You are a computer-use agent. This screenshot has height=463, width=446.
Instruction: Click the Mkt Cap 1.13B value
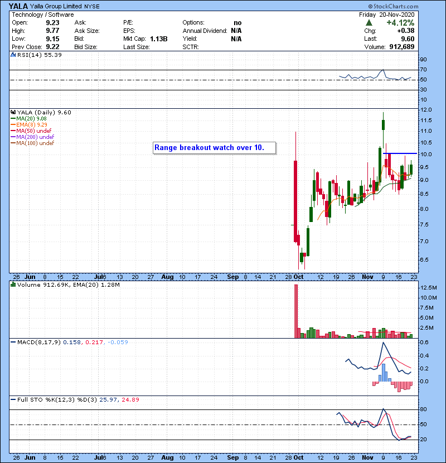coord(158,39)
